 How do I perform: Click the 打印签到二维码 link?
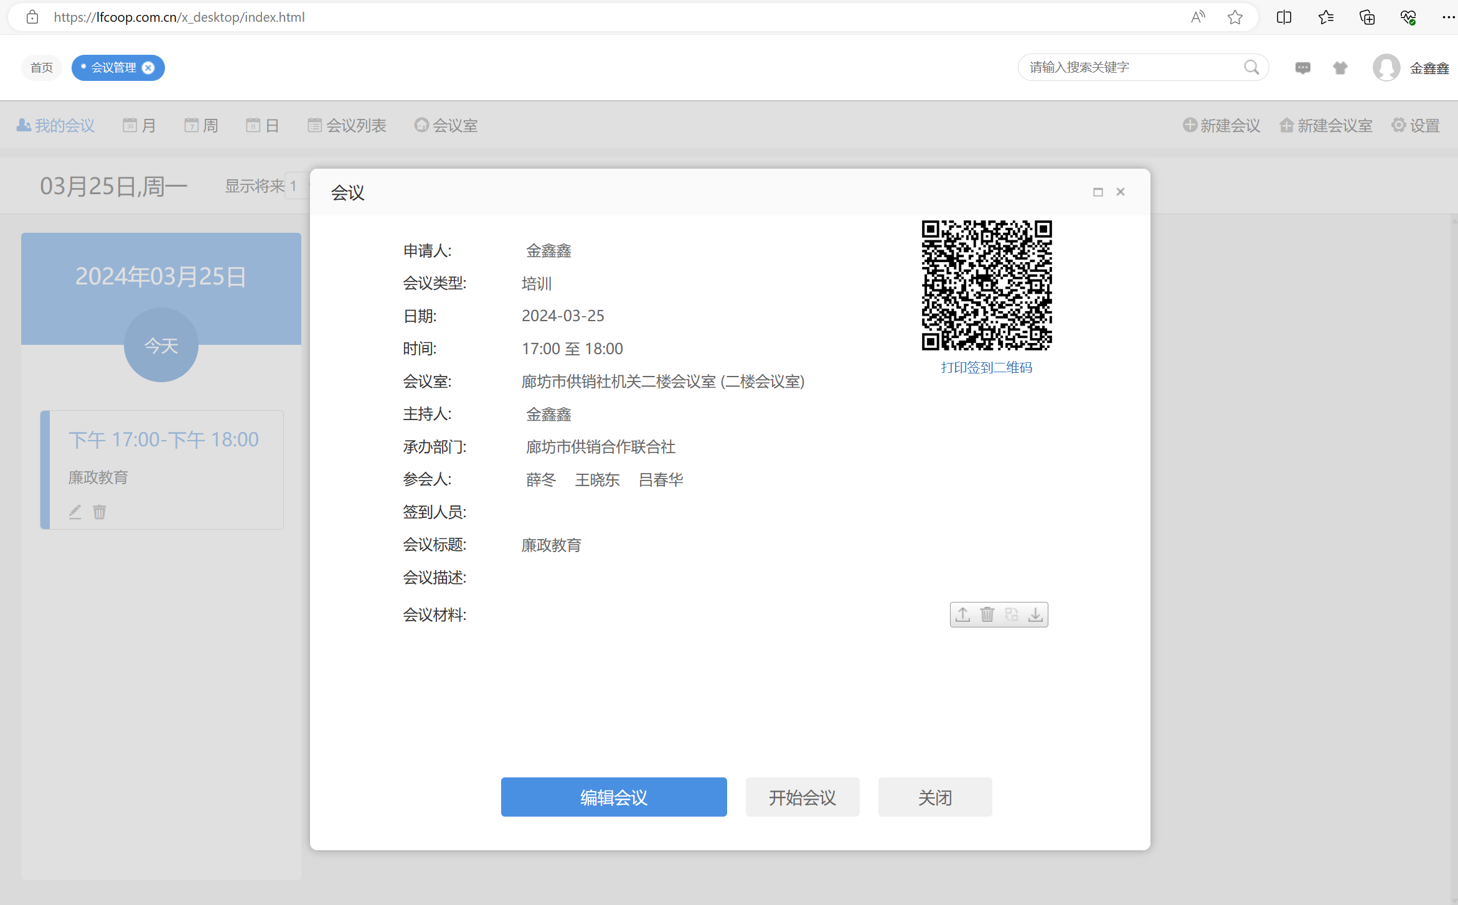(986, 368)
